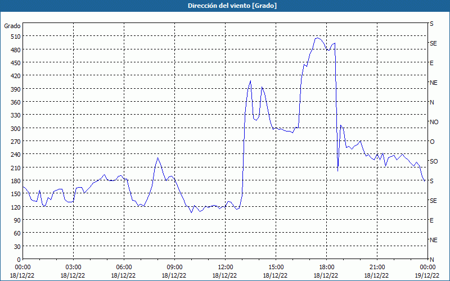This screenshot has width=450, height=281.
Task: Click the 240 degree axis label
Action: [x=16, y=155]
